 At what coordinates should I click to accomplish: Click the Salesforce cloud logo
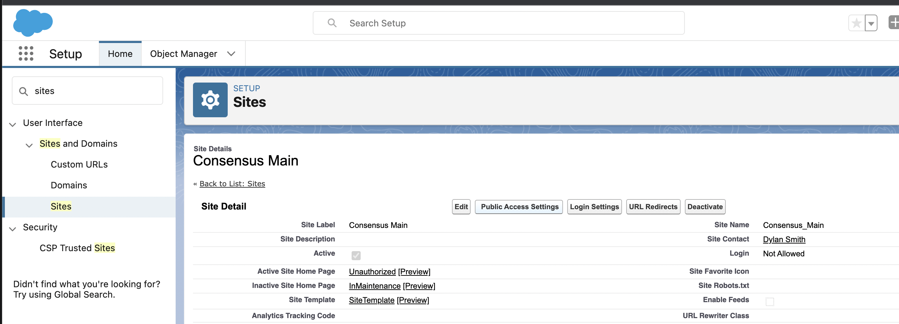[33, 22]
